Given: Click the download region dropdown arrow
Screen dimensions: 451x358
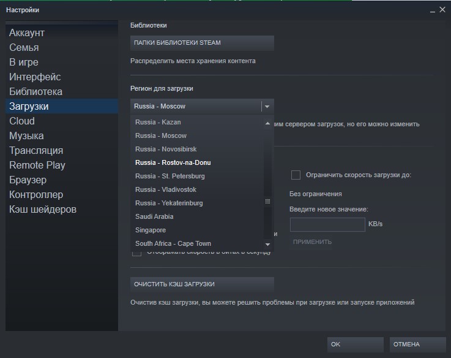Looking at the screenshot, I should click(267, 107).
